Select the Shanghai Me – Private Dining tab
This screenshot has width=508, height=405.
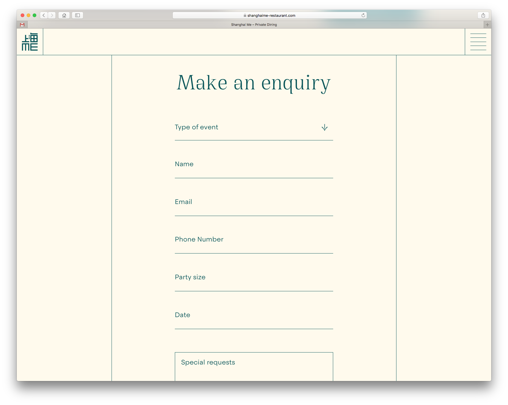[254, 25]
